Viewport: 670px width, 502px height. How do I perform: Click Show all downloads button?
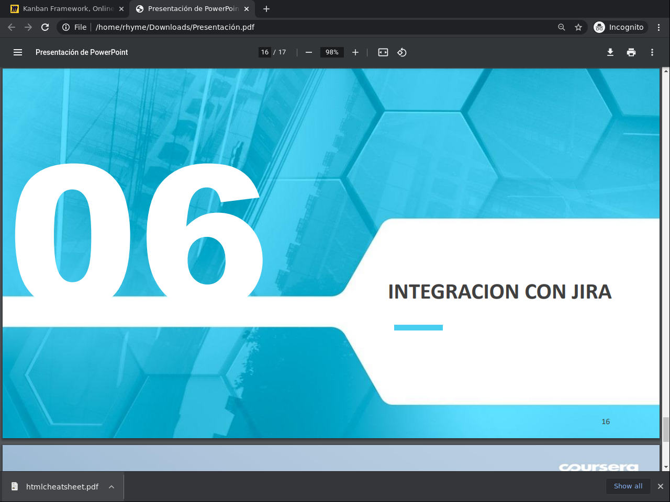(628, 486)
